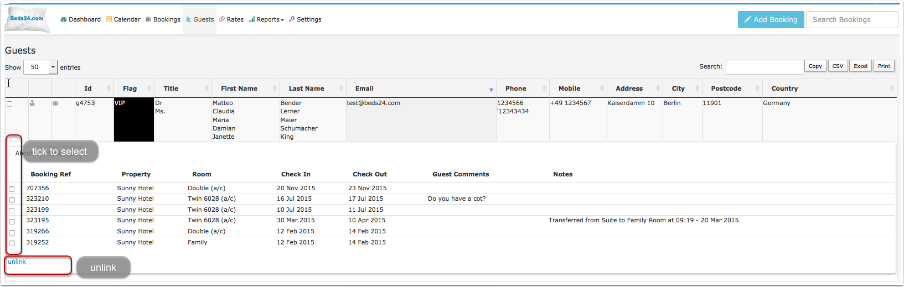The height and width of the screenshot is (287, 904).
Task: Export the guests as CSV
Action: pyautogui.click(x=838, y=66)
